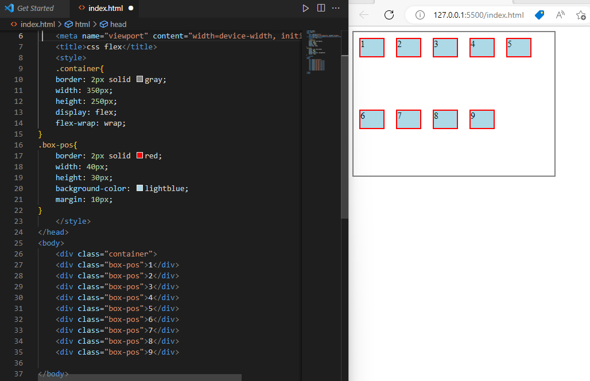This screenshot has width=590, height=381.
Task: Go back in the browser
Action: (363, 15)
